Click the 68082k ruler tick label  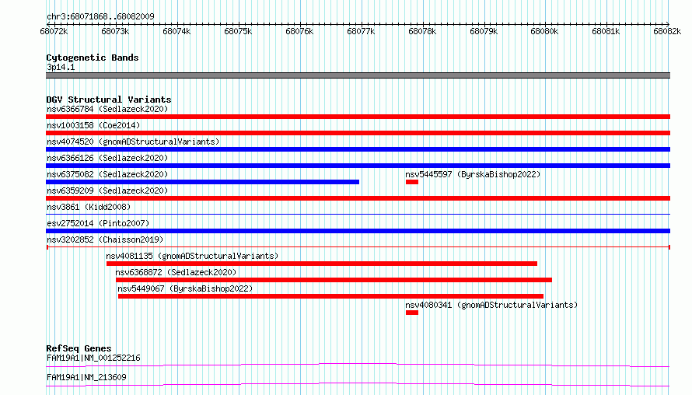pyautogui.click(x=667, y=31)
